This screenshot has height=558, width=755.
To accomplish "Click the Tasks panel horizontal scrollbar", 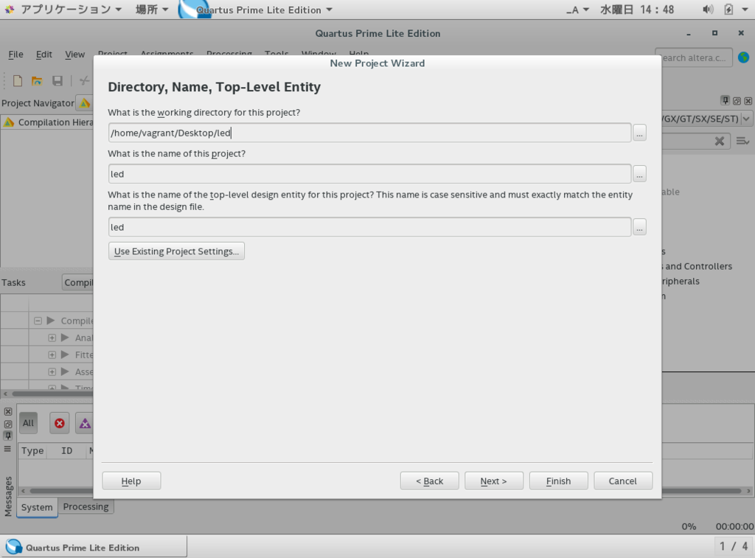I will [51, 394].
